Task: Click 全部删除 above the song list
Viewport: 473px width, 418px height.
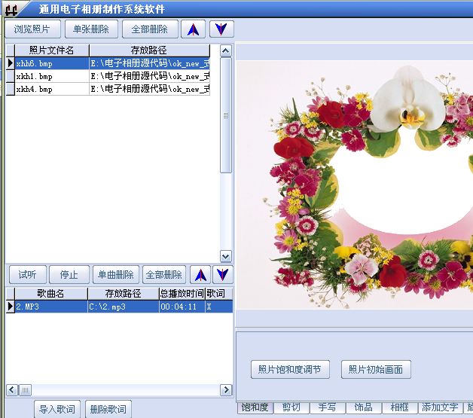Action: tap(164, 275)
